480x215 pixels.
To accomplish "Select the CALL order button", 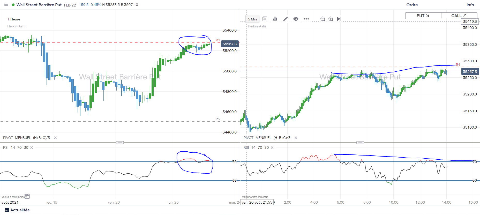I will click(x=459, y=16).
